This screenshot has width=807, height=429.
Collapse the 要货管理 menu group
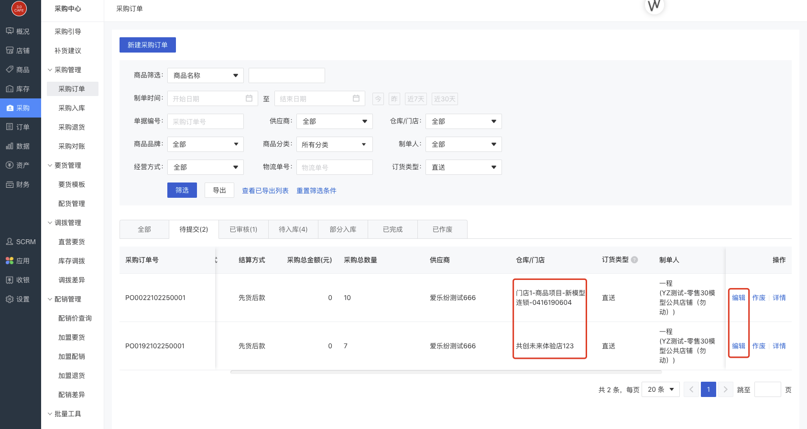pyautogui.click(x=50, y=165)
